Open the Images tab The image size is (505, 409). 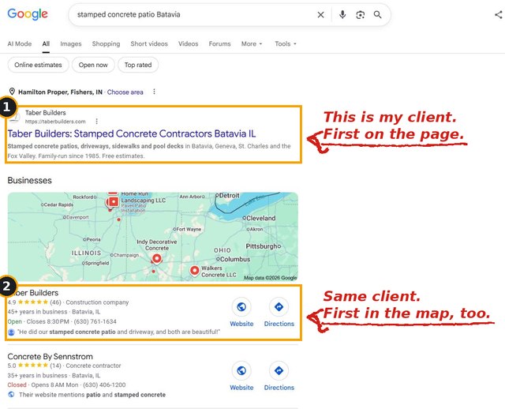click(x=71, y=44)
